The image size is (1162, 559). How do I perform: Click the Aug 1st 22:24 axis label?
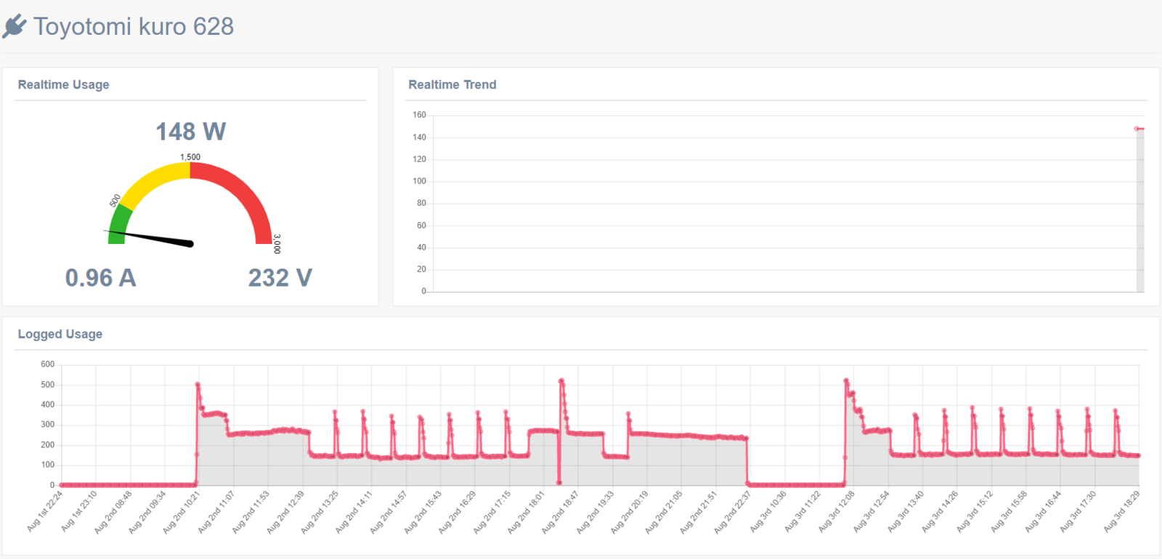46,512
